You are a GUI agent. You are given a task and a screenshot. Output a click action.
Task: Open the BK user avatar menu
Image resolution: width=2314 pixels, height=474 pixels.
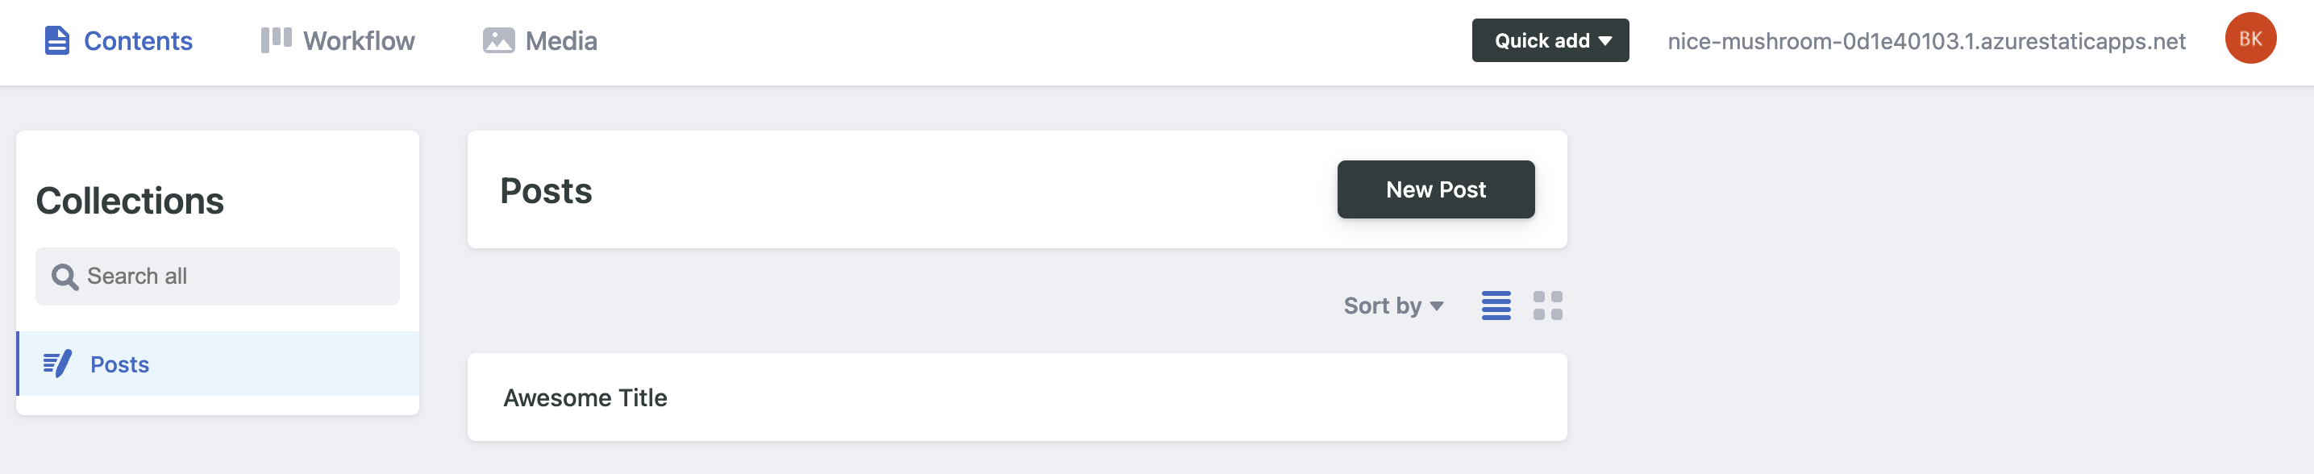click(2249, 39)
